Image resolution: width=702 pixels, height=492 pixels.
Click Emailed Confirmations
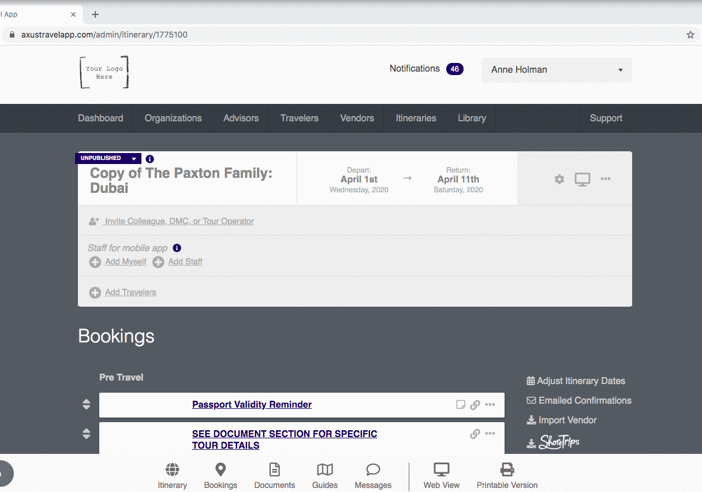579,401
